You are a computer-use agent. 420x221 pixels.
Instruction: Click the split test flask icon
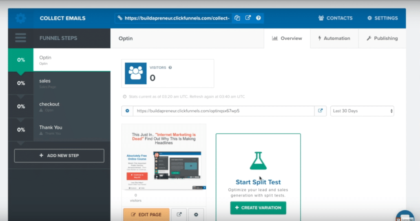[x=258, y=161]
